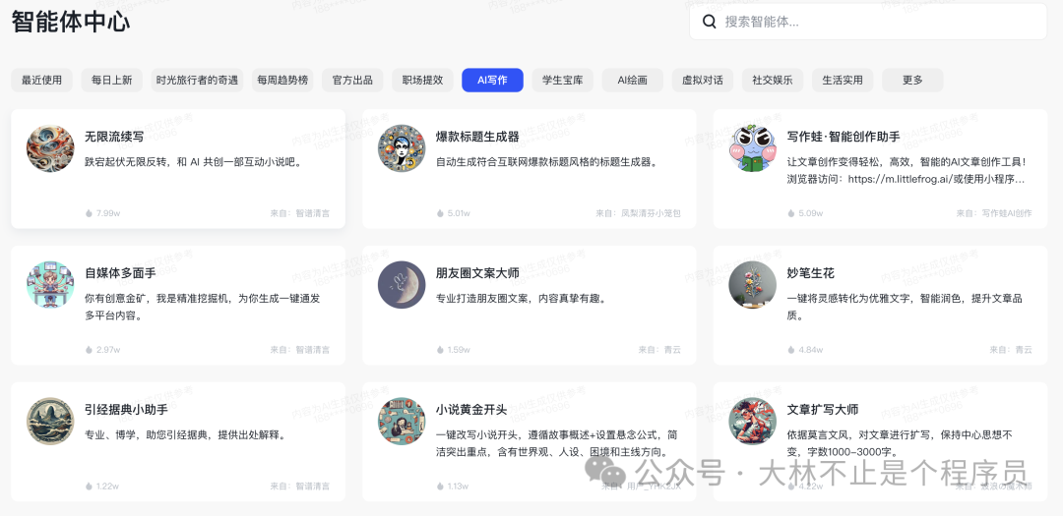Click the 专业打造朋友圈文案 description
Viewport: 1063px width, 516px height.
[x=522, y=299]
